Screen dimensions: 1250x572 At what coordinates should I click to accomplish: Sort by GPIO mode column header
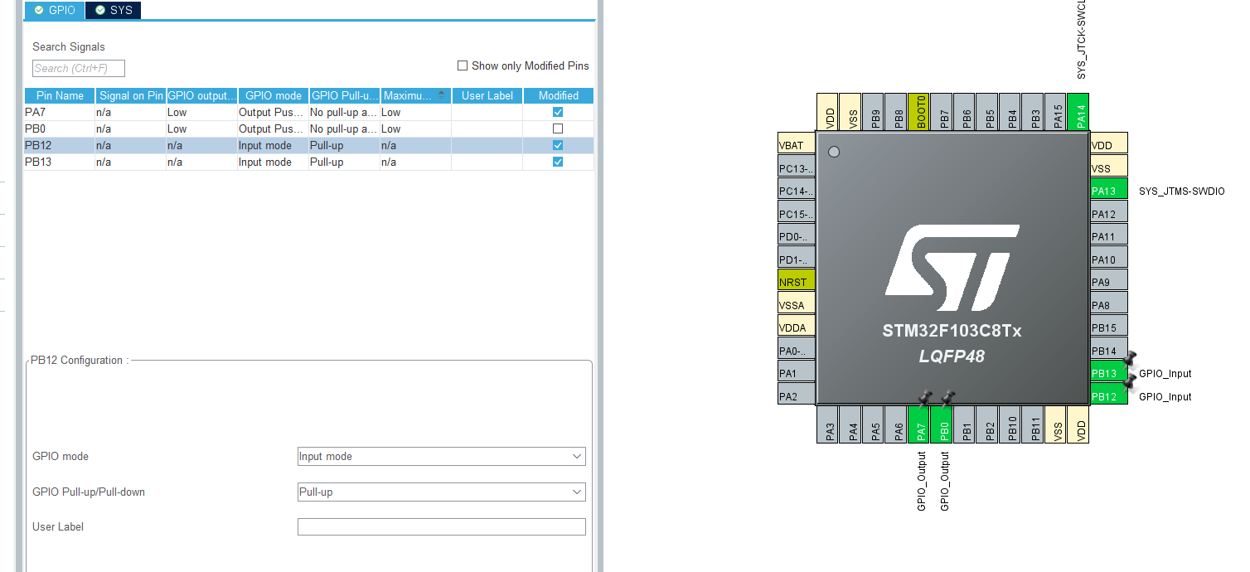point(274,95)
